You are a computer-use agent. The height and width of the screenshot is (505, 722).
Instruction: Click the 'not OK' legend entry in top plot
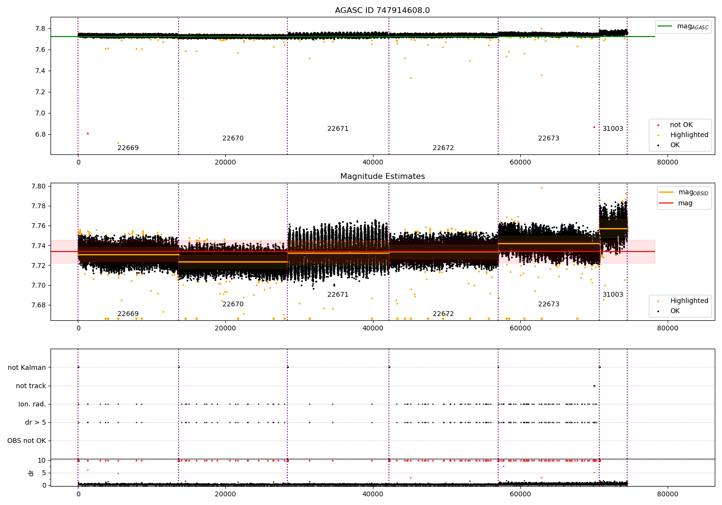pyautogui.click(x=681, y=125)
